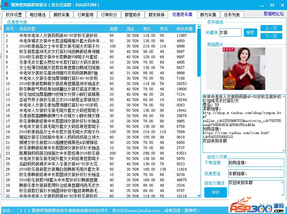Click the 剩余数量 column header
The width and height of the screenshot is (287, 214).
pyautogui.click(x=185, y=29)
